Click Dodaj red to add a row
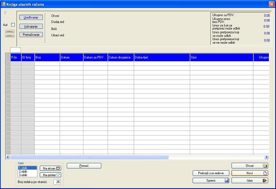 pyautogui.click(x=58, y=22)
